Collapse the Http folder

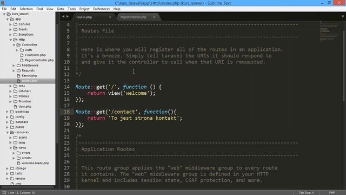(x=11, y=40)
